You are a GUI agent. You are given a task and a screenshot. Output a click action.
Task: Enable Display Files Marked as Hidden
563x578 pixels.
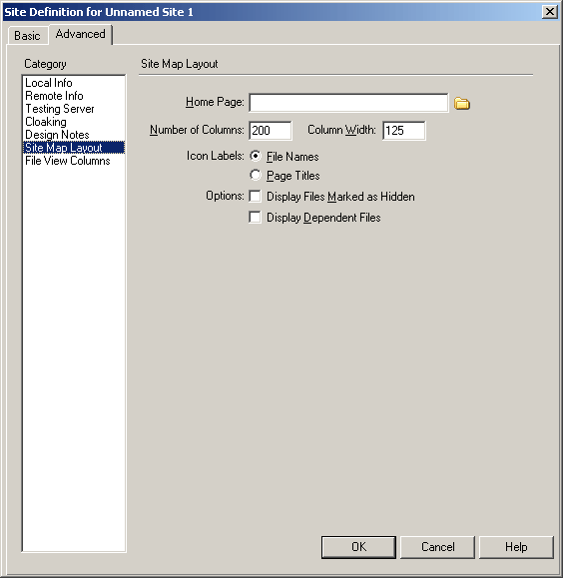(x=256, y=196)
